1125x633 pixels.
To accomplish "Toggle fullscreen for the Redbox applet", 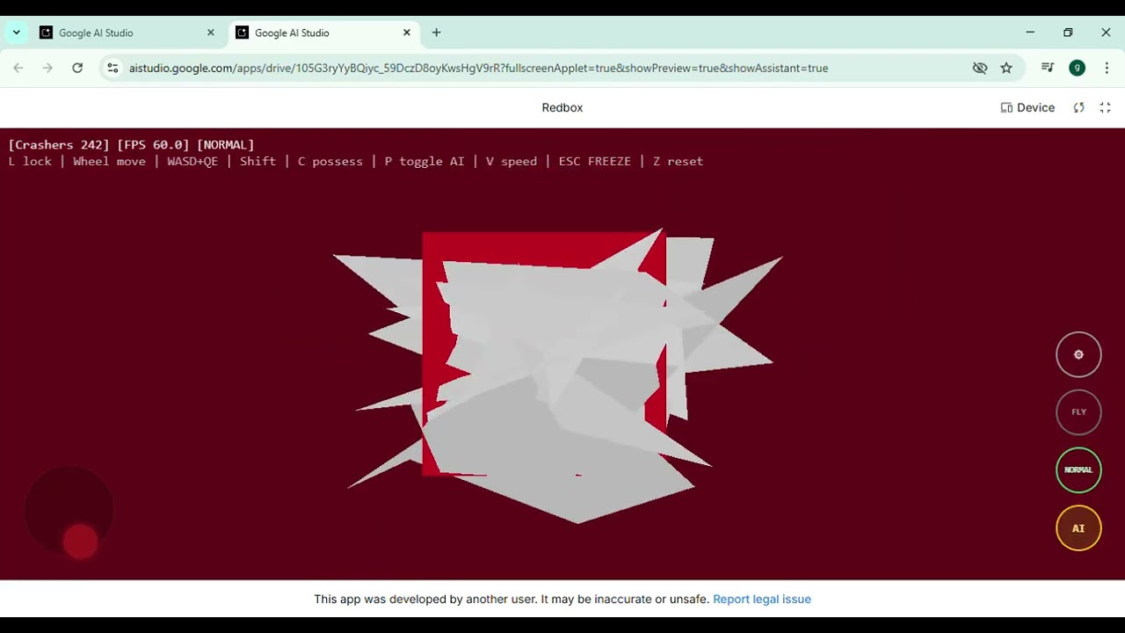I will 1106,107.
